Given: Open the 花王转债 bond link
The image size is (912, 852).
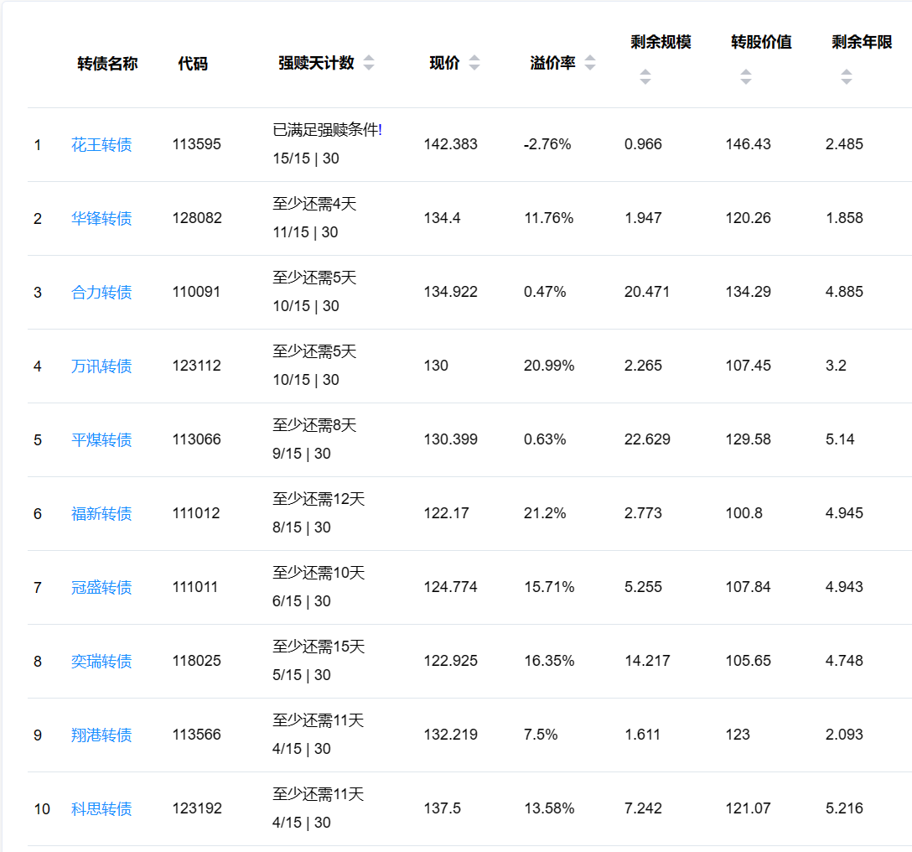Looking at the screenshot, I should pos(101,145).
